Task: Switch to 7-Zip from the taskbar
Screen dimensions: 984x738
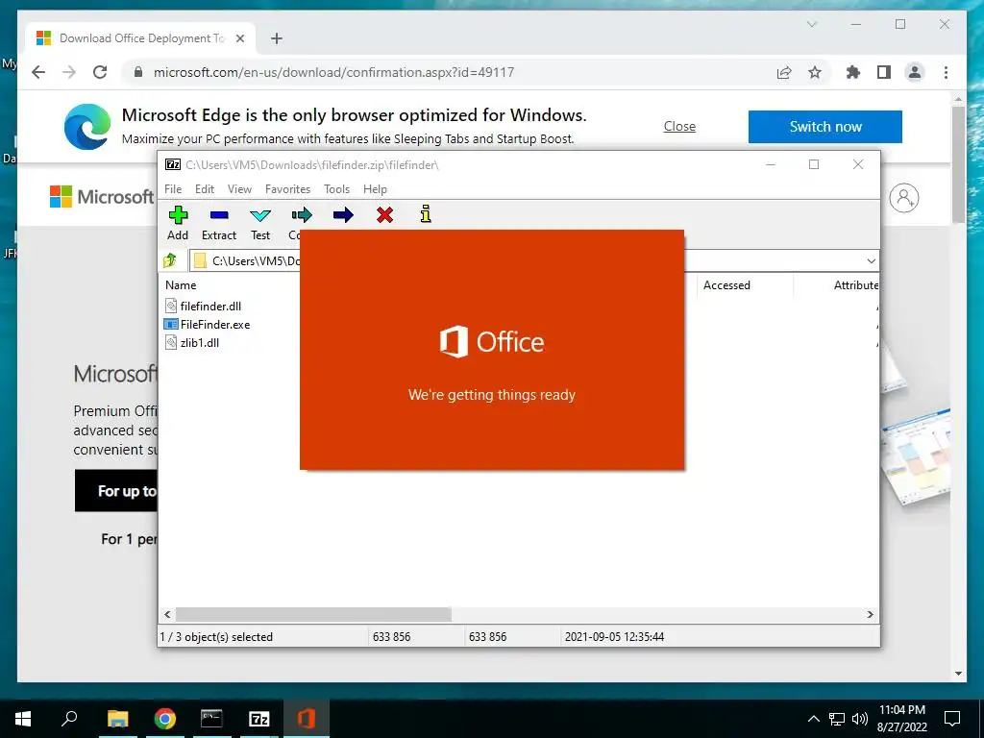Action: [x=259, y=719]
